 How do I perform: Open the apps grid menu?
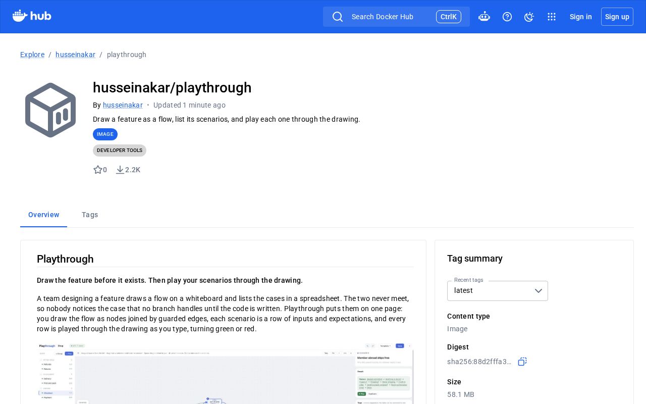552,17
